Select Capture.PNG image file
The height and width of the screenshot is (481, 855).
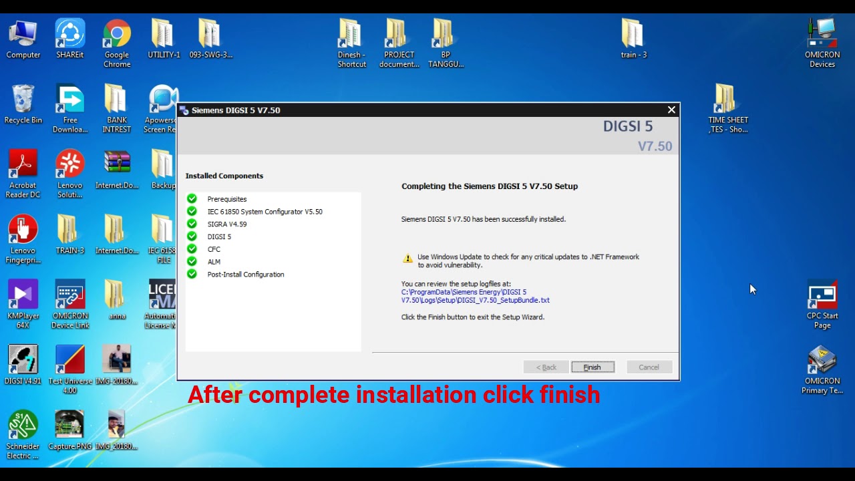(x=70, y=431)
